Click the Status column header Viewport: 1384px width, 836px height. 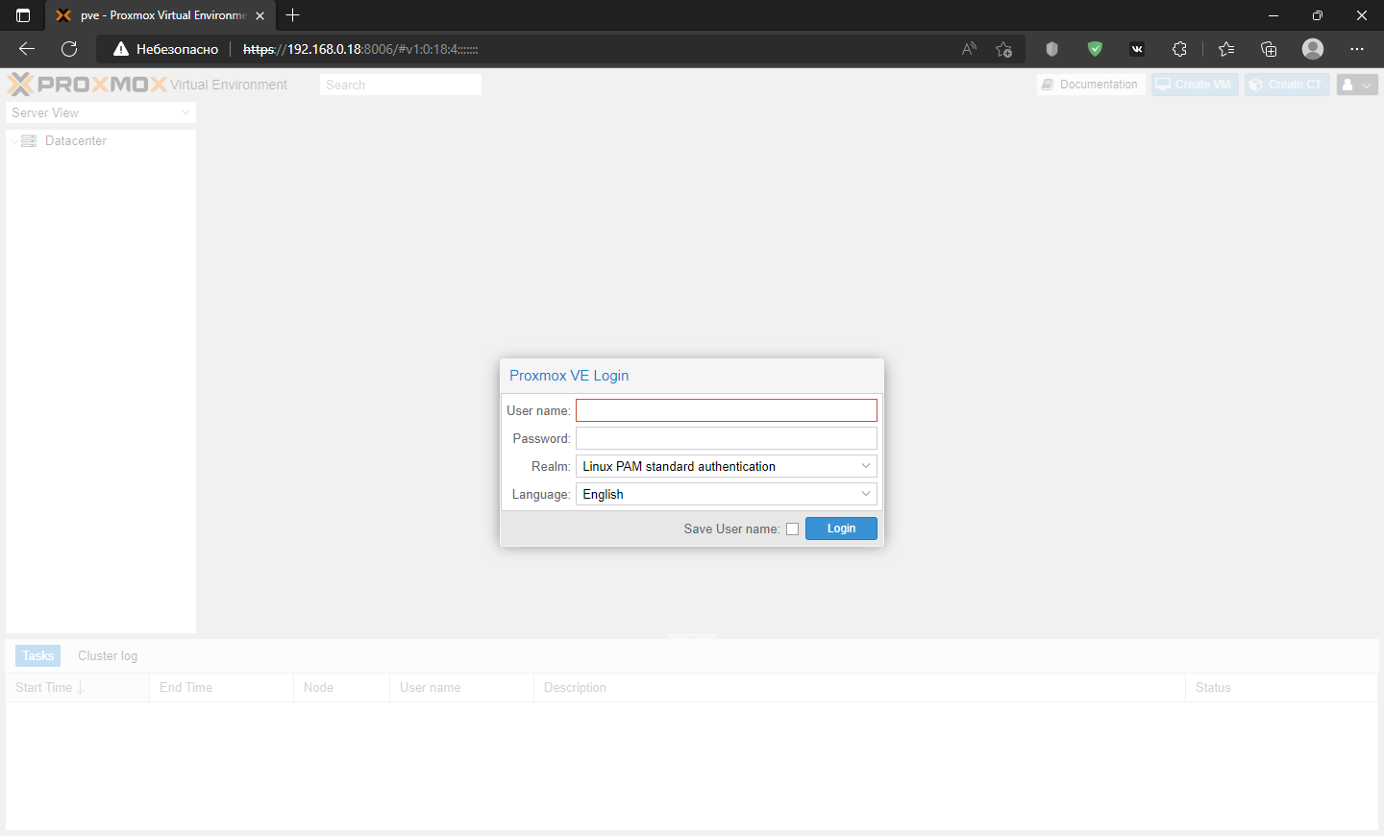click(x=1281, y=688)
